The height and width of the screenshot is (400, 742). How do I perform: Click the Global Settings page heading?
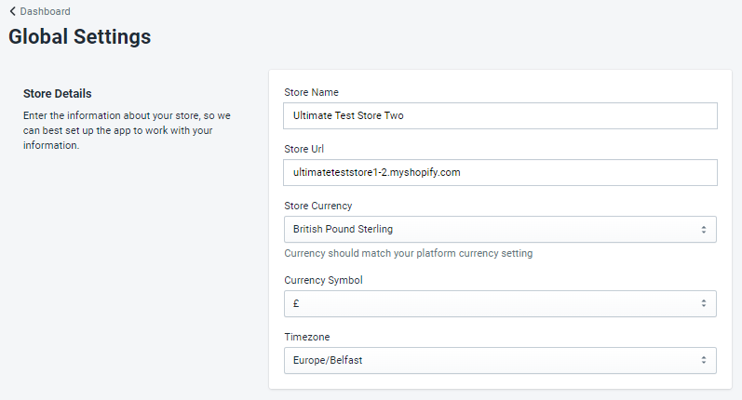click(79, 37)
